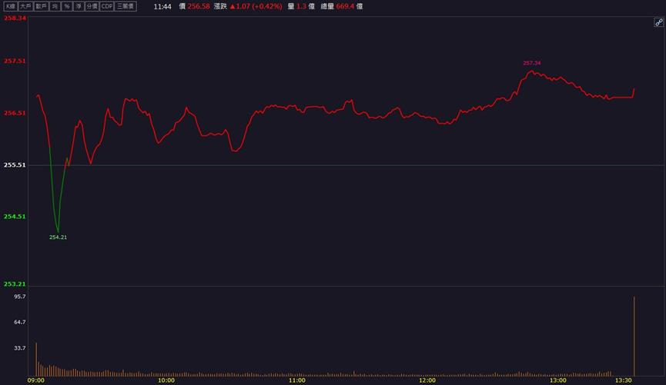Click the 95.7 volume axis label
Screen dimensions: 666x385
[20, 297]
